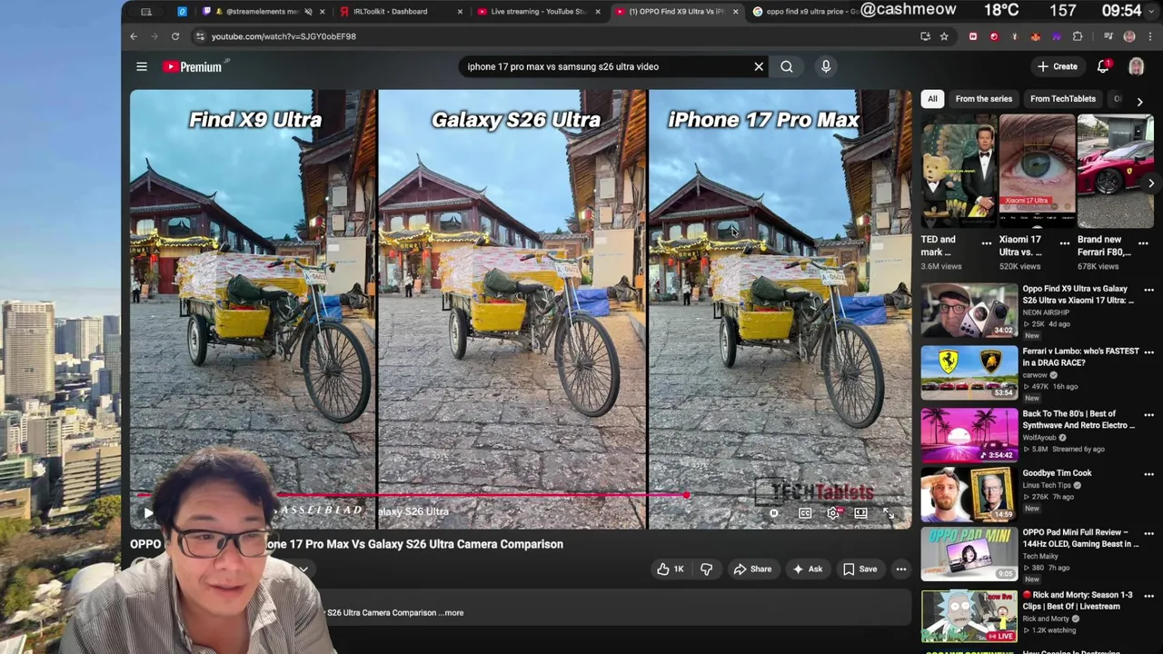Screen dimensions: 1163x654
Task: Seek using the red progress bar handle
Action: pyautogui.click(x=686, y=496)
